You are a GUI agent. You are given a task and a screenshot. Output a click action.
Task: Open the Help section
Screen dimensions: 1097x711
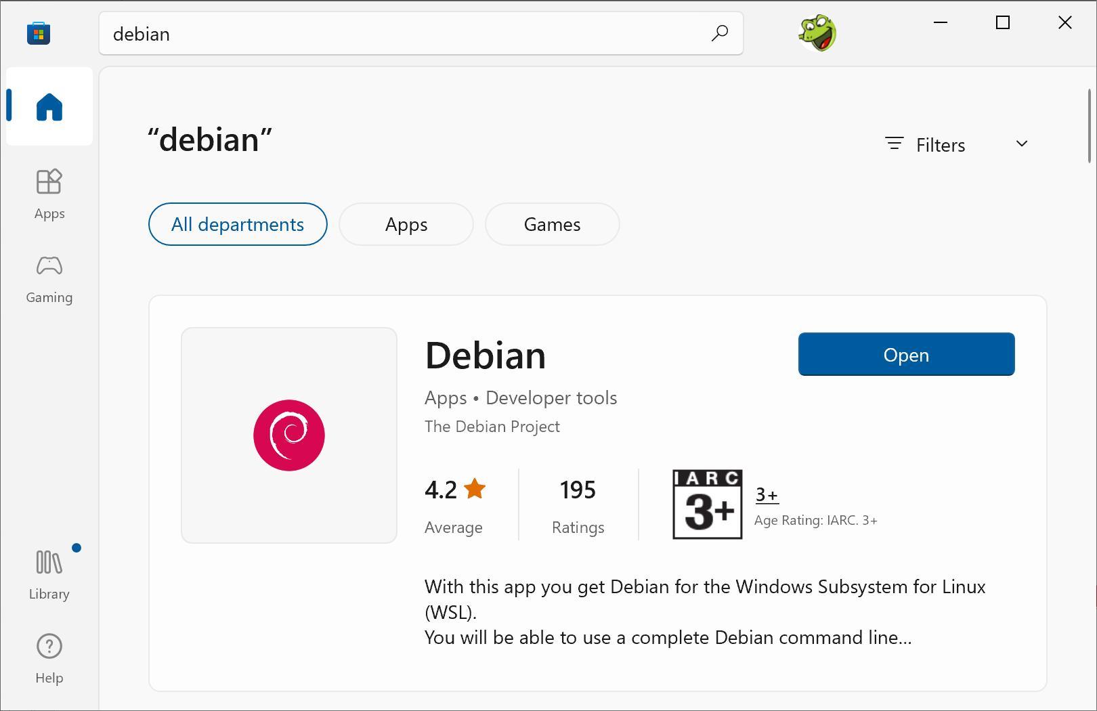point(49,659)
